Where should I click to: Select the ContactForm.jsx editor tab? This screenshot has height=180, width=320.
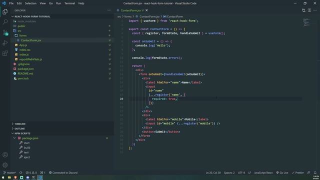click(x=130, y=10)
